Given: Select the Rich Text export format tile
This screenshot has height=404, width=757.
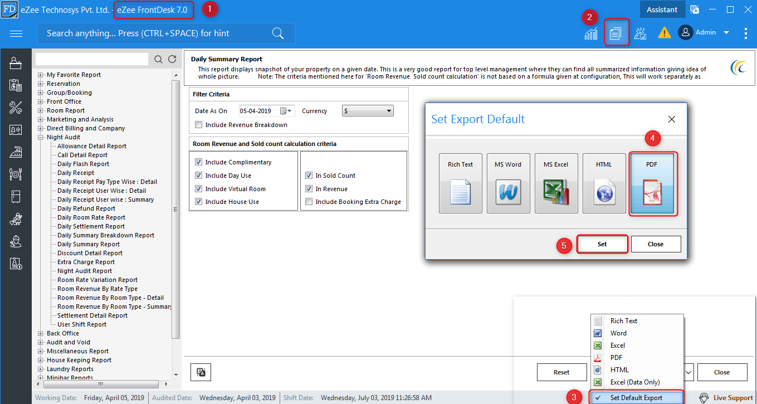Looking at the screenshot, I should (461, 183).
